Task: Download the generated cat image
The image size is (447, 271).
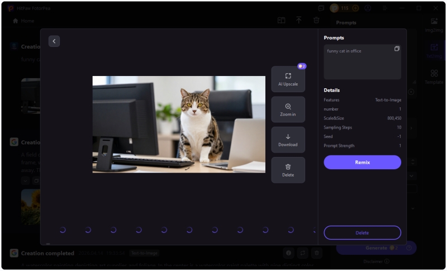Action: (x=288, y=140)
